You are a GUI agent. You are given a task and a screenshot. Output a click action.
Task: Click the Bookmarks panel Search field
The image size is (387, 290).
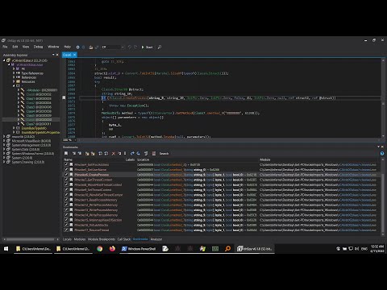(x=164, y=153)
